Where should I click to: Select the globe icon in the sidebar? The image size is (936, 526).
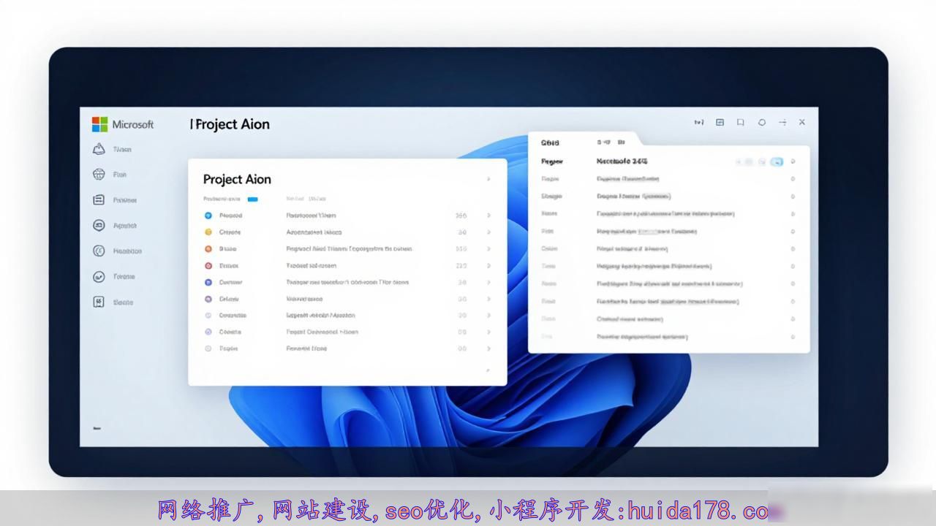[x=99, y=175]
